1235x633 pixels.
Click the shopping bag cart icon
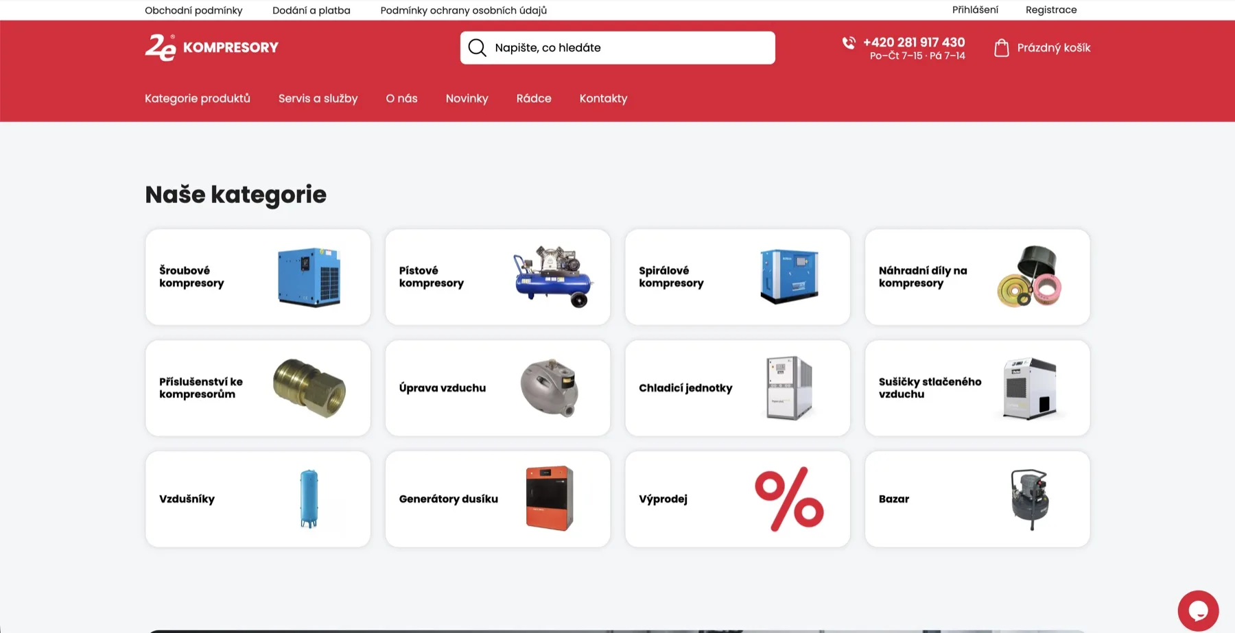coord(1002,47)
